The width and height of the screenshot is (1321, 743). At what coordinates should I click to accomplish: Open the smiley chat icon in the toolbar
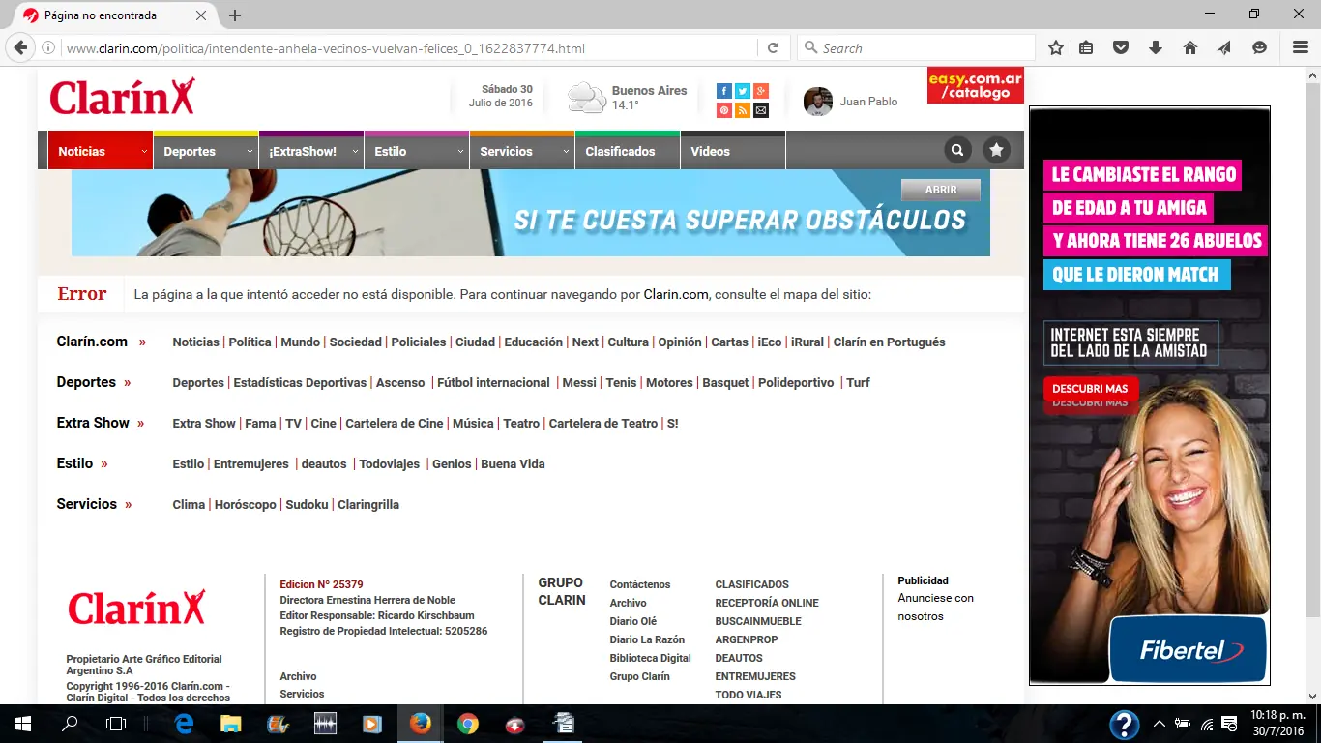(1259, 48)
